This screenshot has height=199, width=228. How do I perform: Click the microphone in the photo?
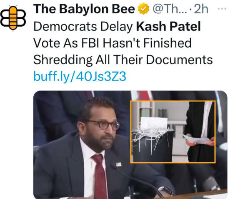137,179
